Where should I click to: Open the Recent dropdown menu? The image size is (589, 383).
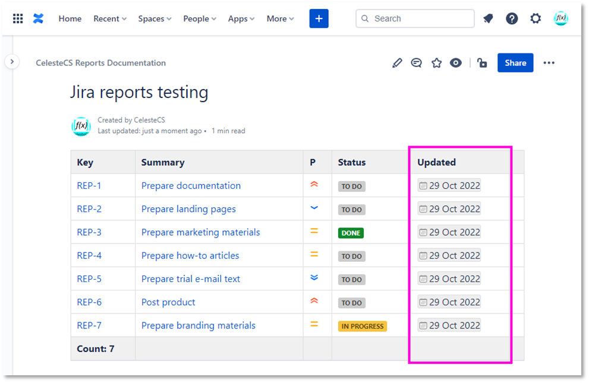click(110, 18)
